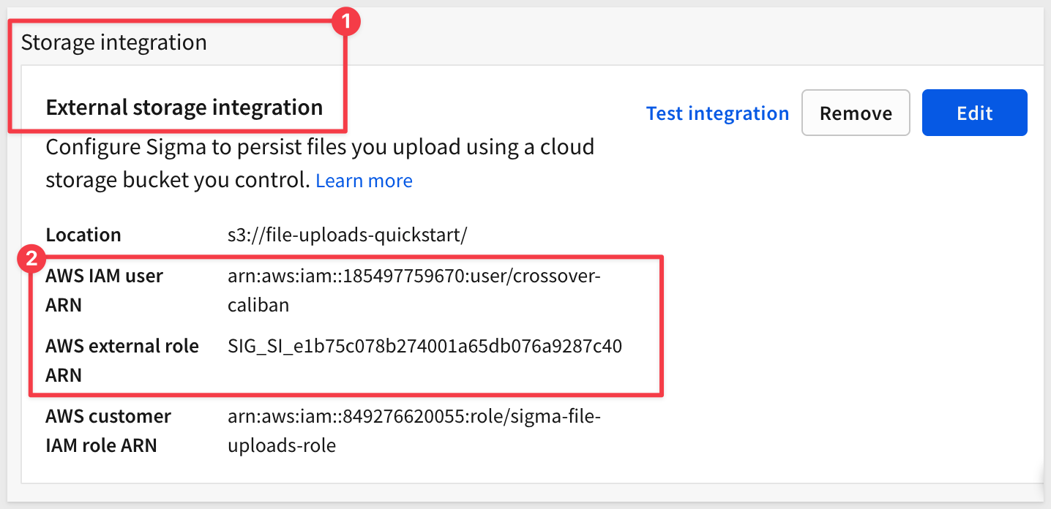Select the s3://file-uploads-quickstart/ location value
1051x509 pixels.
(x=348, y=235)
